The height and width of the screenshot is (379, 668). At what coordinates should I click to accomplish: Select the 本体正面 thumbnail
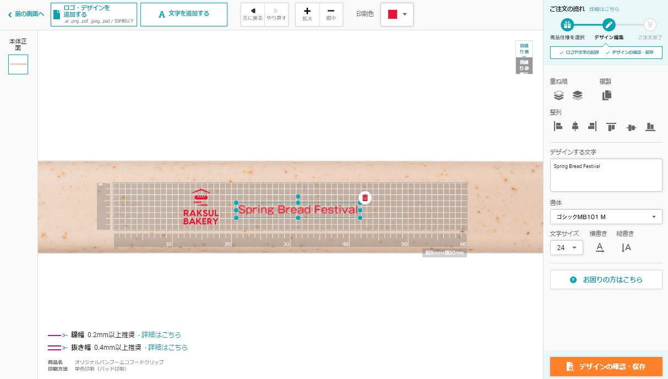tap(18, 64)
